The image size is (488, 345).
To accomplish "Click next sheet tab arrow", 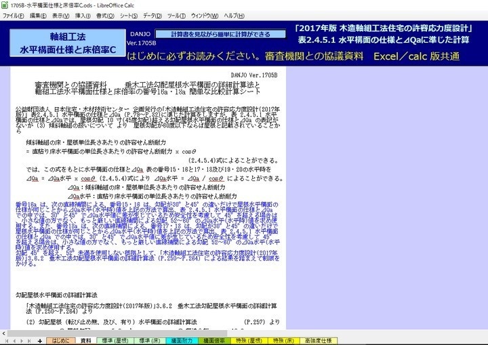I will (22, 341).
